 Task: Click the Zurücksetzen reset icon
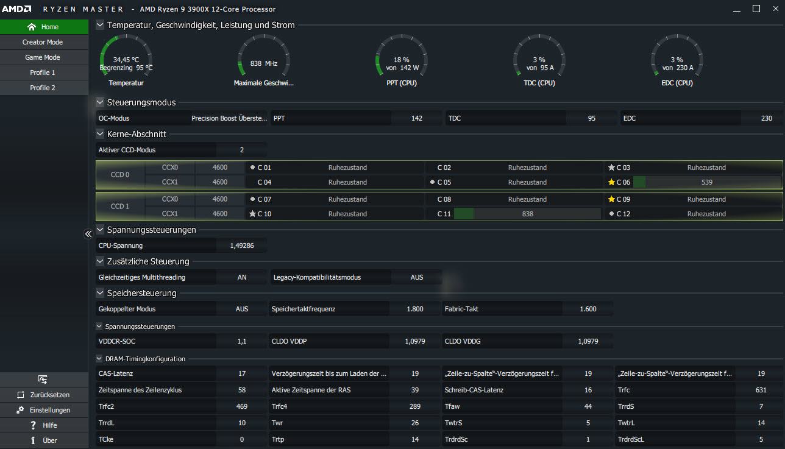tap(21, 395)
